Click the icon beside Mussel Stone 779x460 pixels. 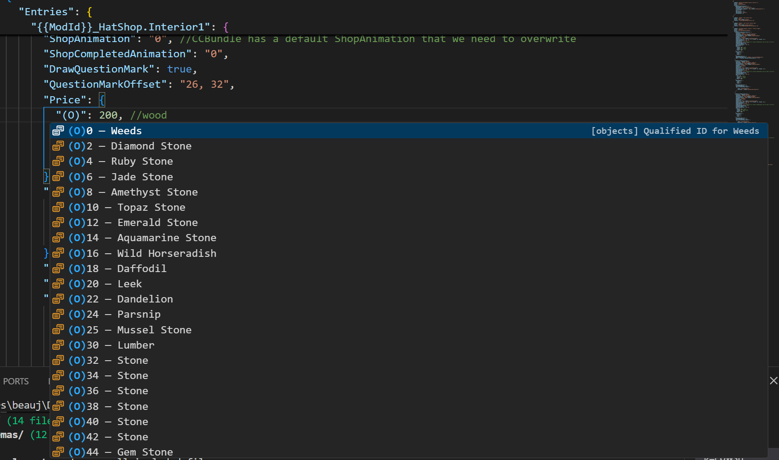[x=58, y=330]
